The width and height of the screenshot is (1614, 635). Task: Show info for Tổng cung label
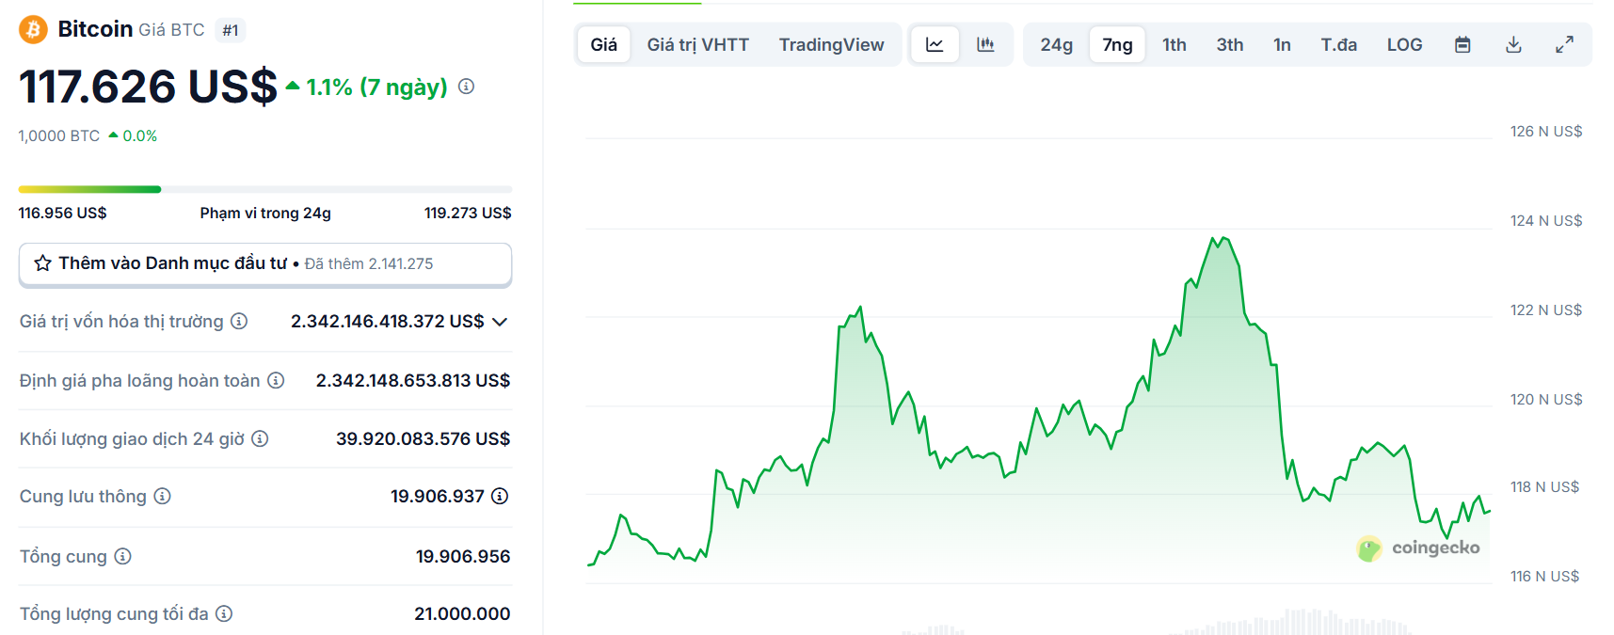coord(122,556)
